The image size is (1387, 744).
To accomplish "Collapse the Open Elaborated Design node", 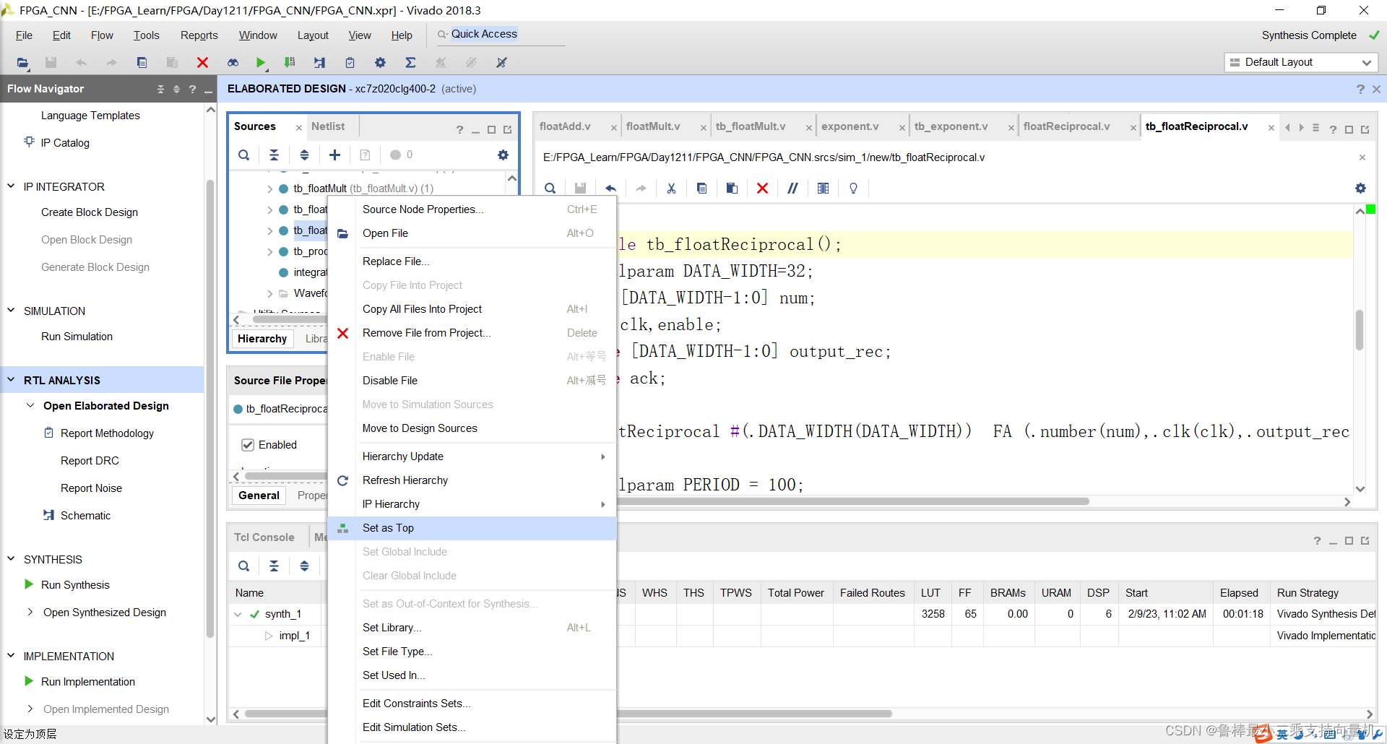I will 30,406.
